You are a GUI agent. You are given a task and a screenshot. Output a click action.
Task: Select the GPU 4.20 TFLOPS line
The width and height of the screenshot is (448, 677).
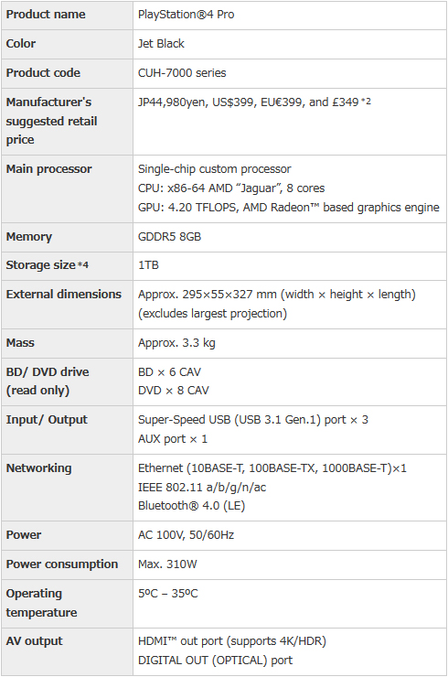tap(289, 208)
